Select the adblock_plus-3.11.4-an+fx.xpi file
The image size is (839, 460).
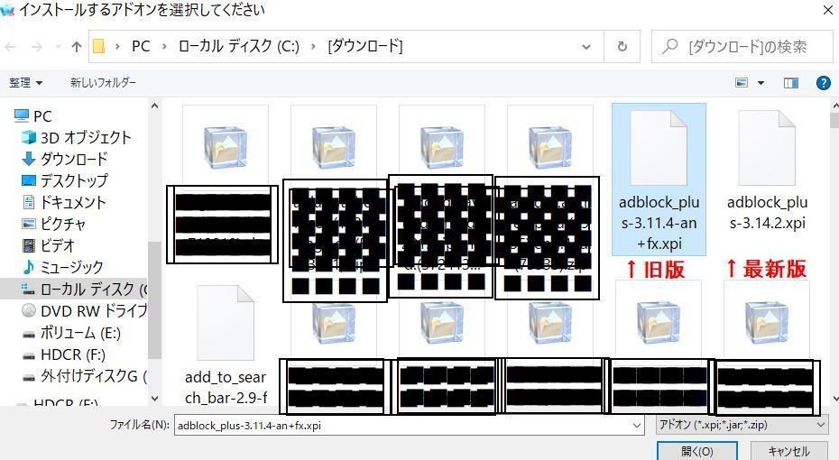659,179
